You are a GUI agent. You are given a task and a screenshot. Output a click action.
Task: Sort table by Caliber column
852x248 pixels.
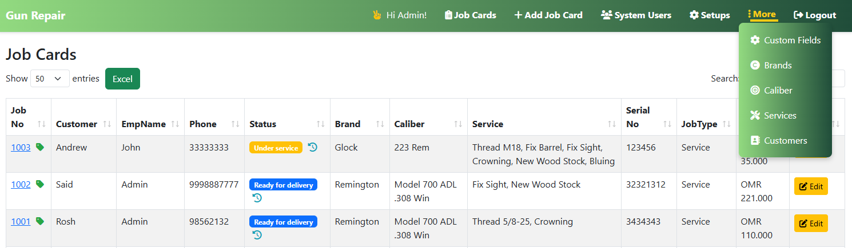pos(428,117)
